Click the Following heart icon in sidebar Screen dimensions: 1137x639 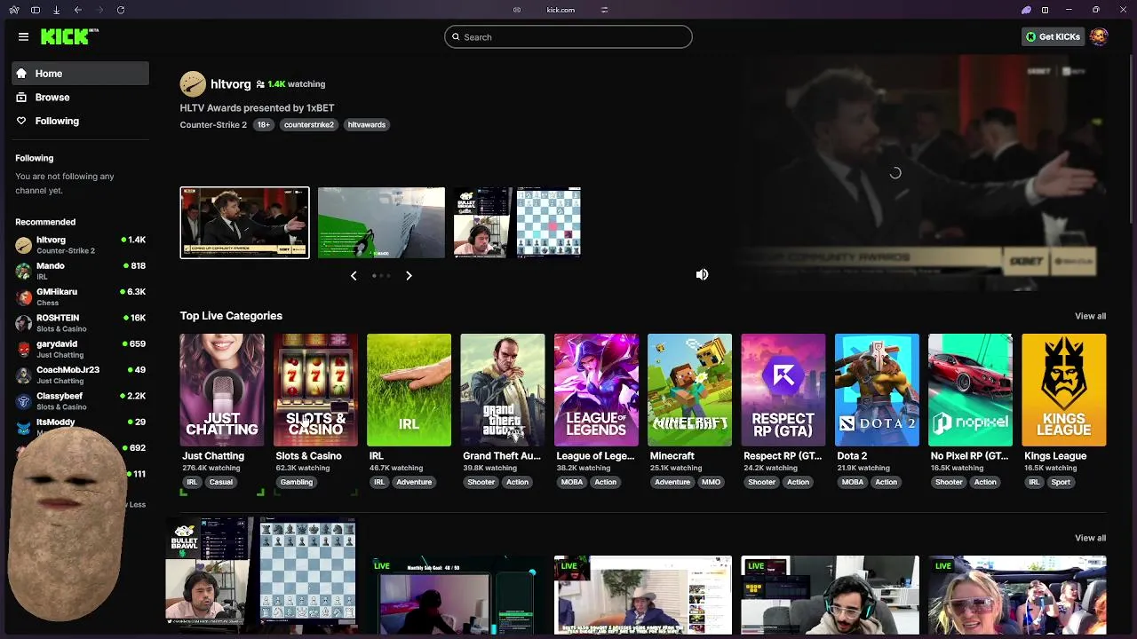21,121
